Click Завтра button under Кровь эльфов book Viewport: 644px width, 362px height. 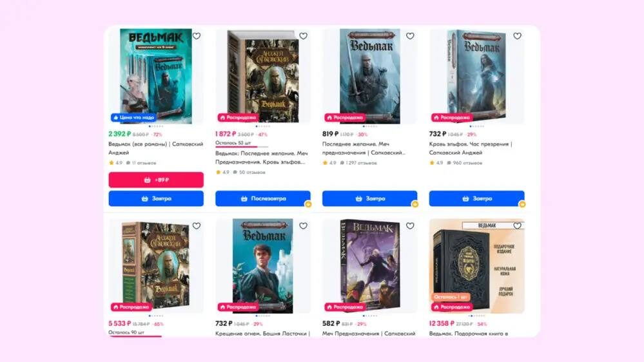click(477, 198)
